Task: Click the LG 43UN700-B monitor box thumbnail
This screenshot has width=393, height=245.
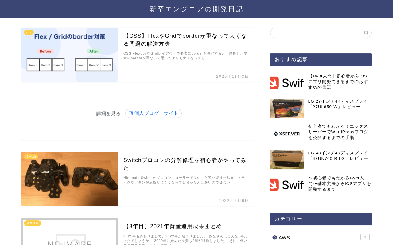Action: [x=287, y=160]
